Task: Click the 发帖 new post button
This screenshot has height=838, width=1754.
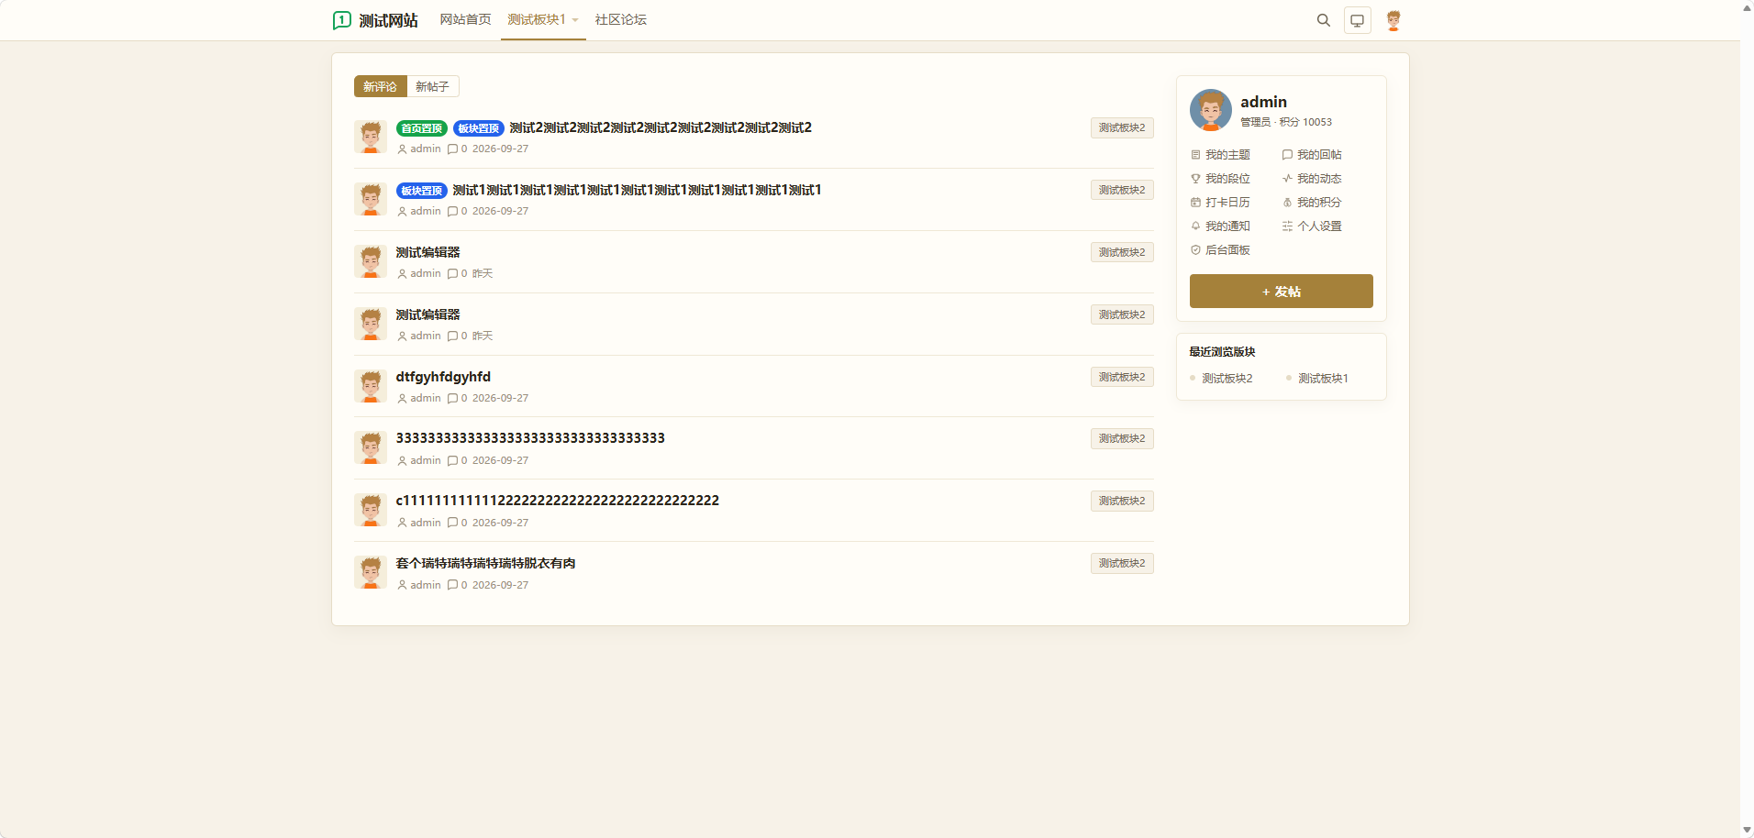Action: [1282, 292]
